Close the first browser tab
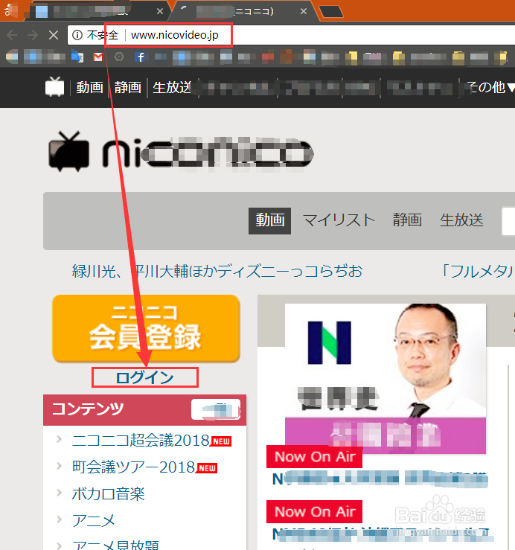 [159, 11]
